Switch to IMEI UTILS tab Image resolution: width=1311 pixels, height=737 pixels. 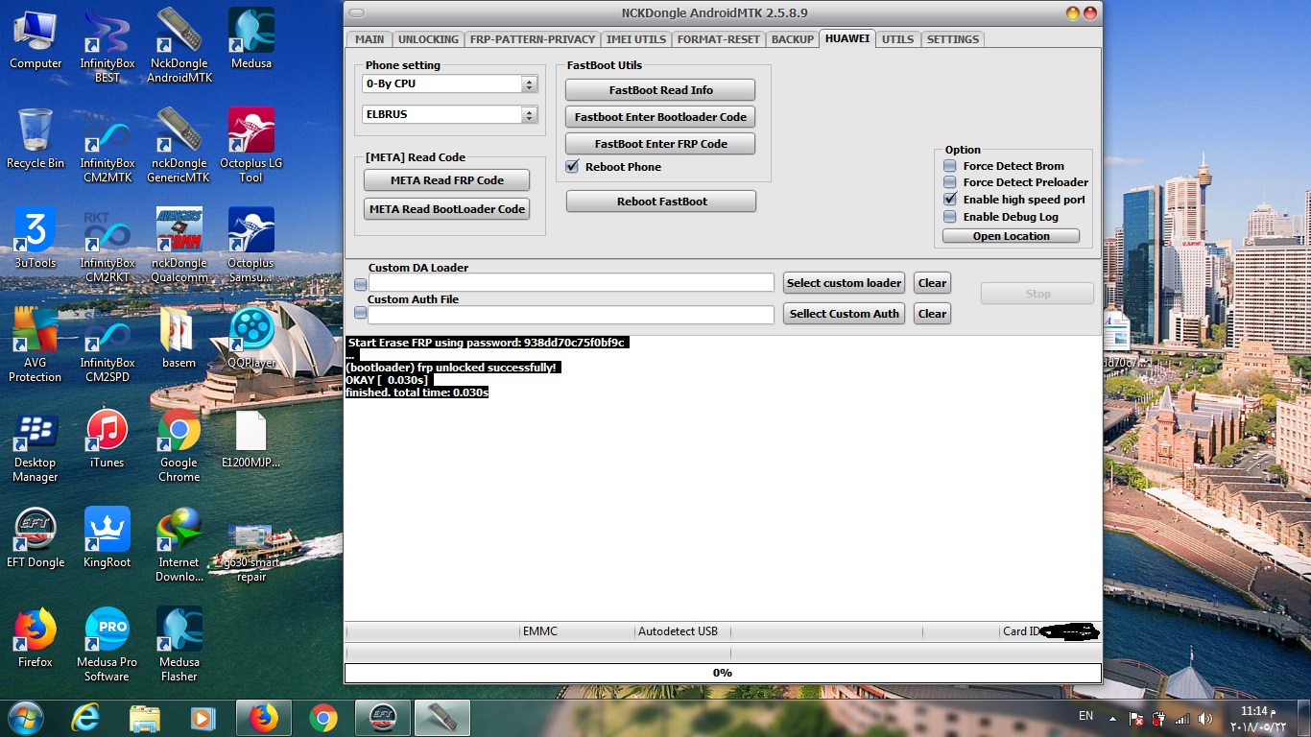[x=636, y=39]
